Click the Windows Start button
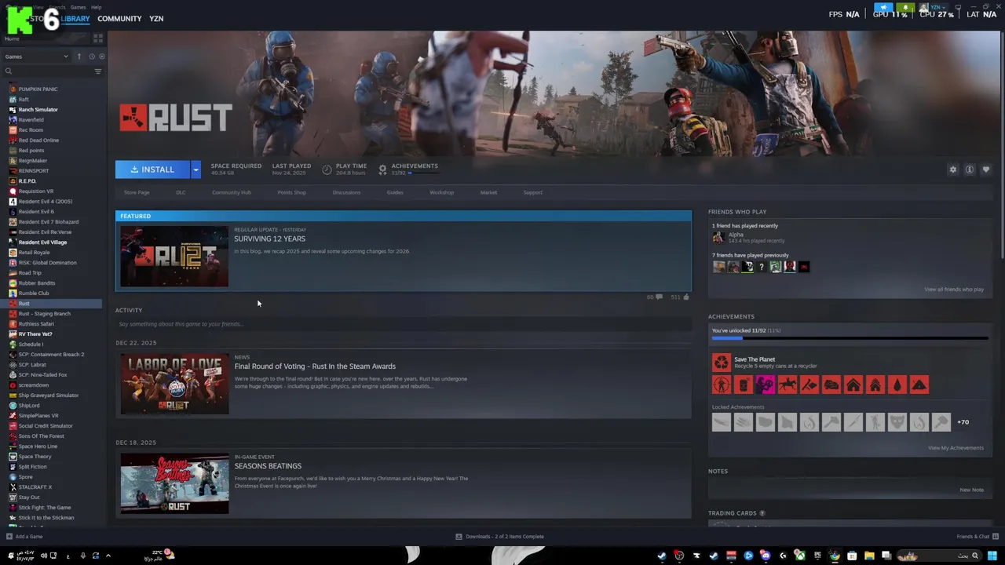The image size is (1005, 565). click(x=992, y=556)
